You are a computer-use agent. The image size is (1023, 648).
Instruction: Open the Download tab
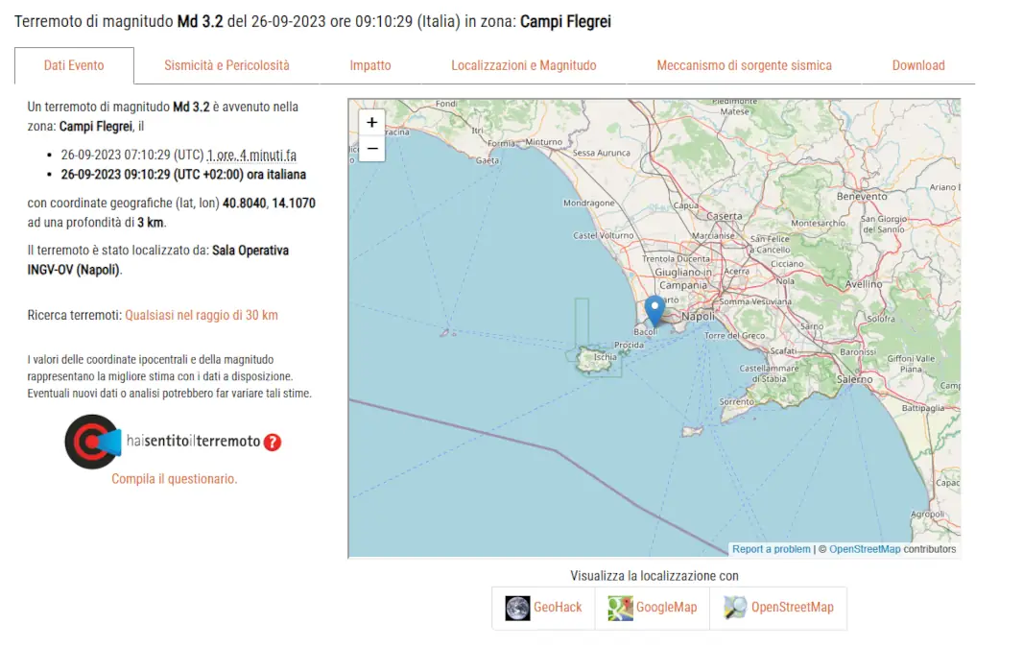pos(918,65)
